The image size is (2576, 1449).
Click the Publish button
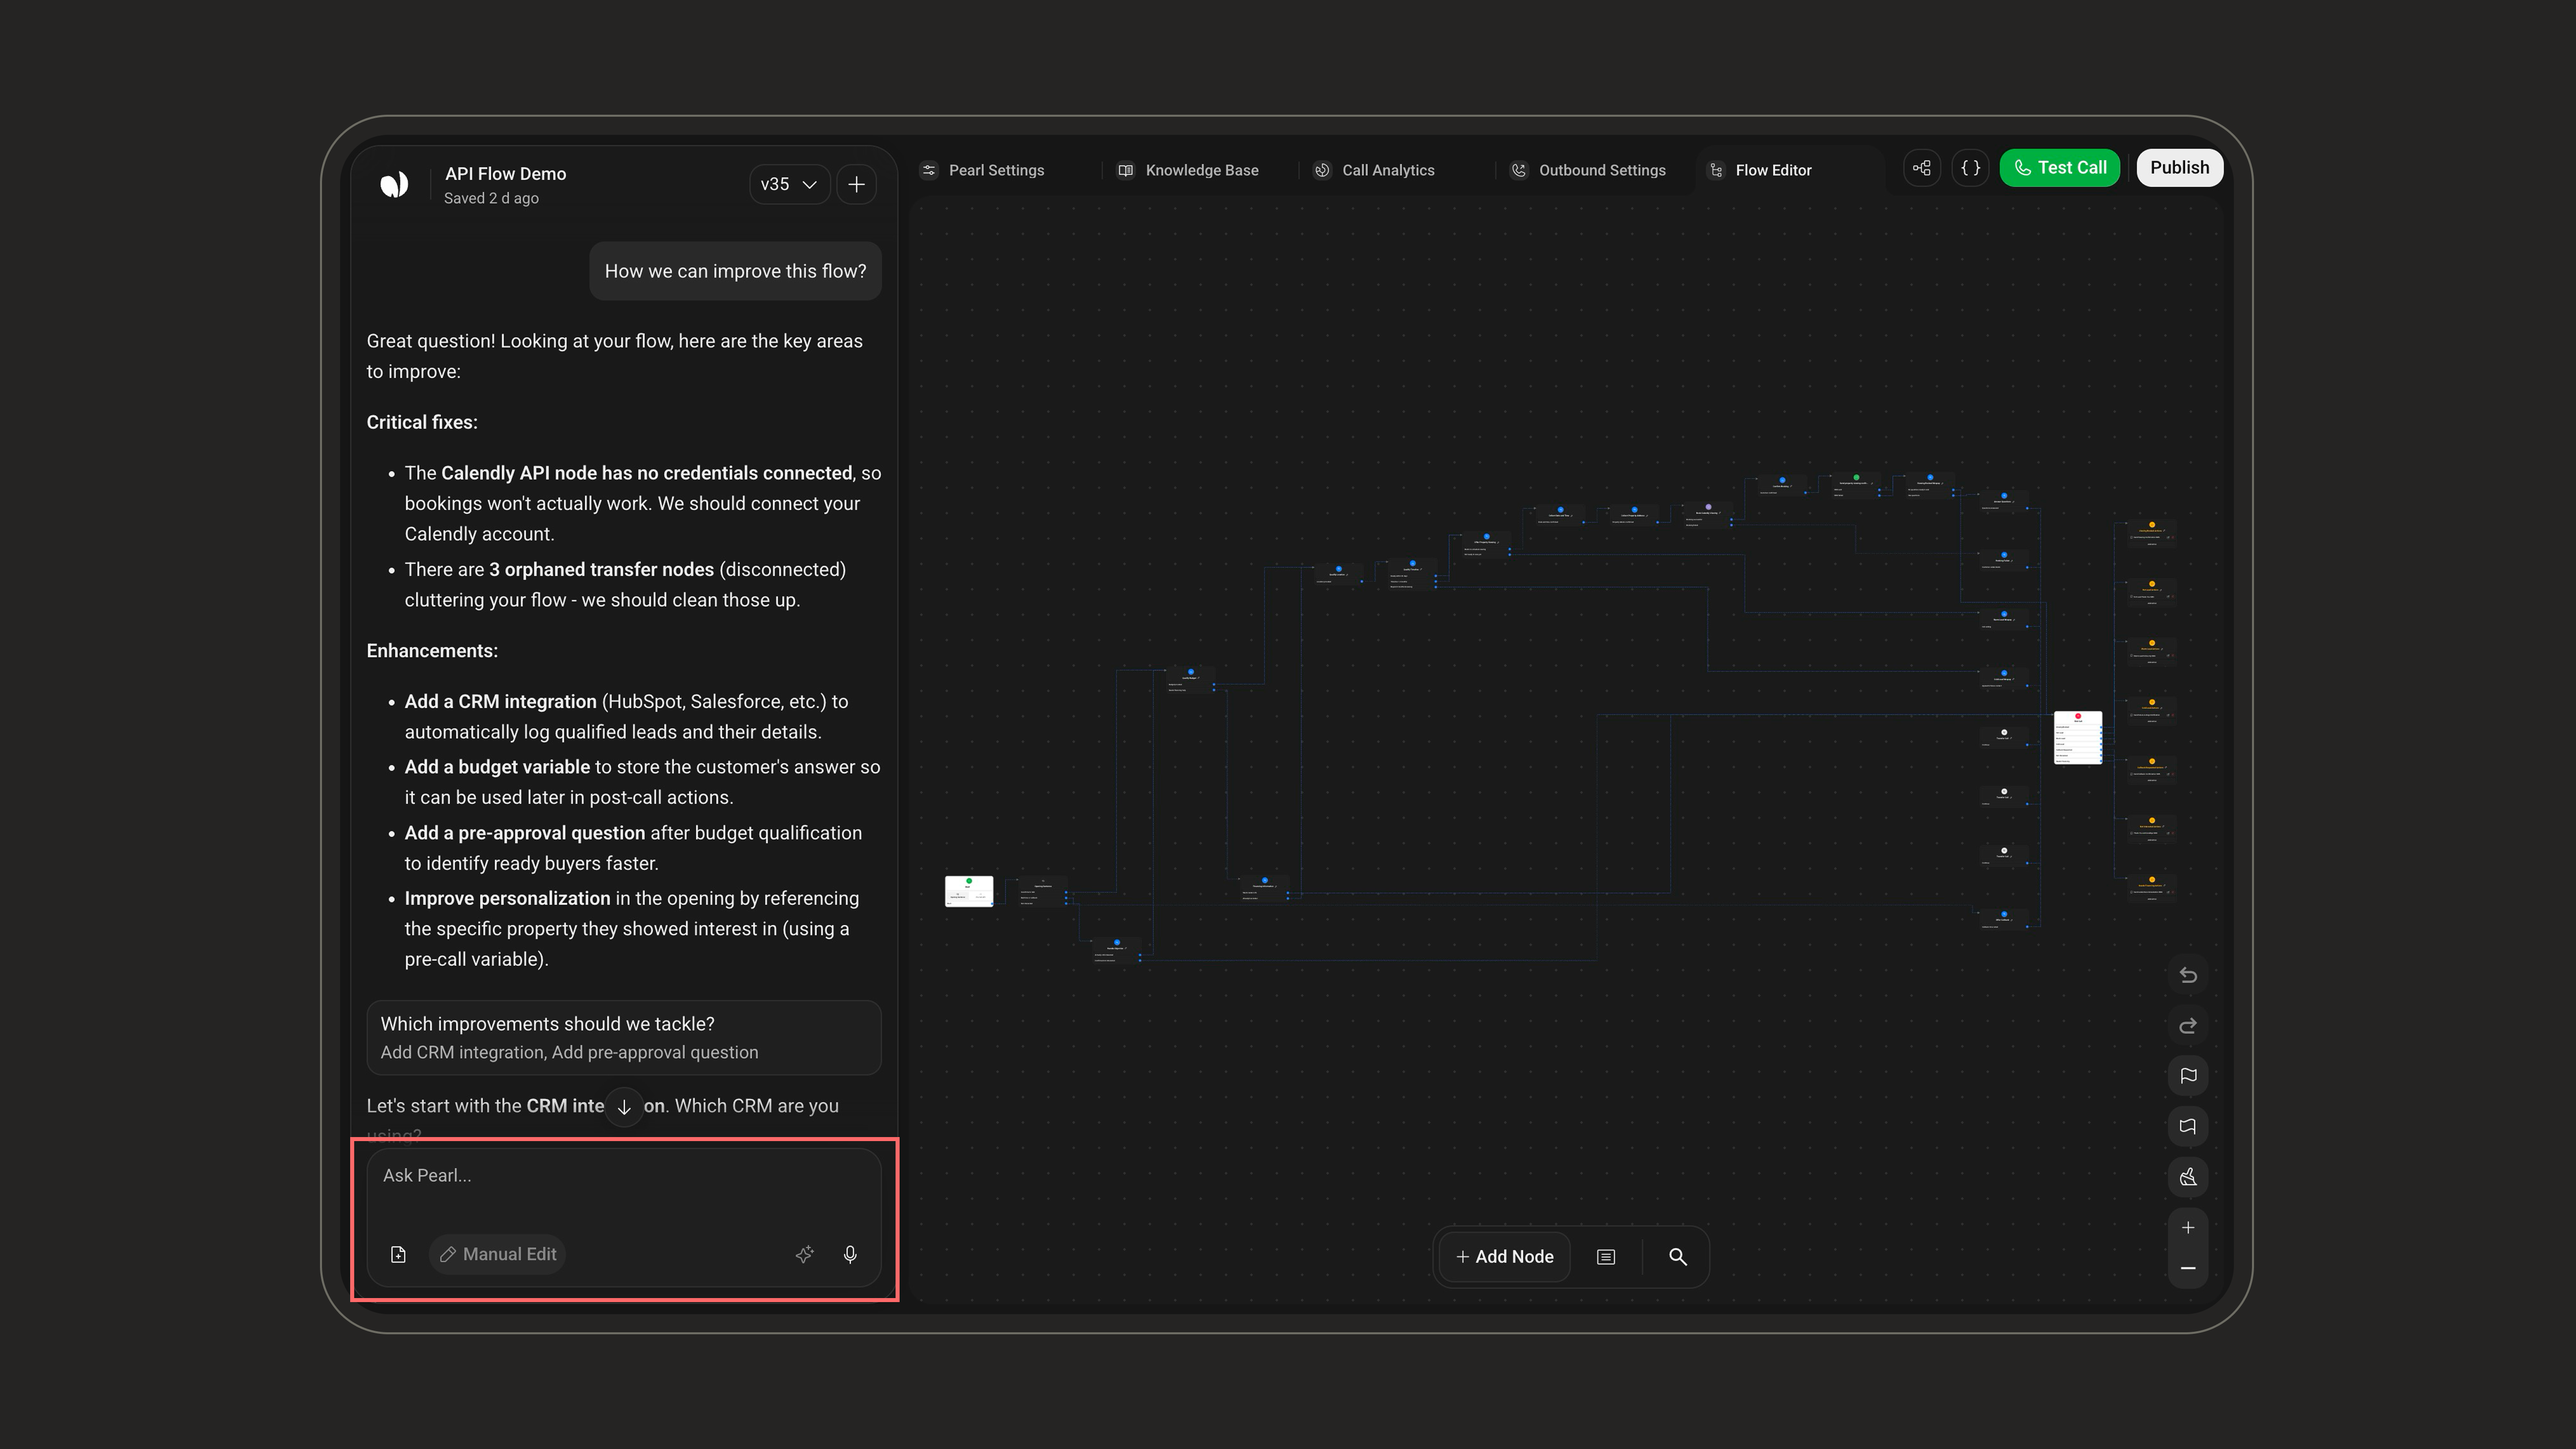tap(2180, 168)
